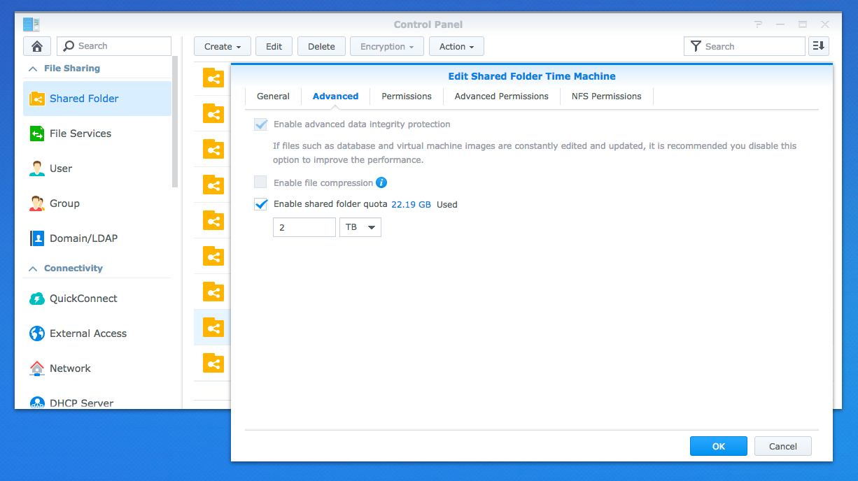
Task: Go to Control Panel home icon
Action: tap(37, 46)
